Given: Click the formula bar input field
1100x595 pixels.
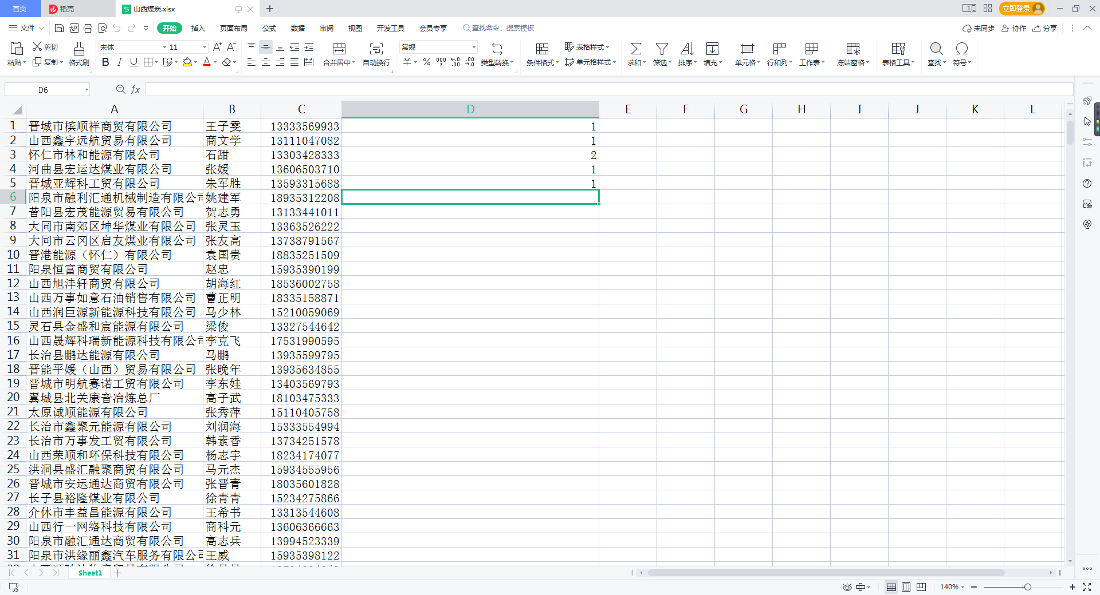Looking at the screenshot, I should coord(607,89).
